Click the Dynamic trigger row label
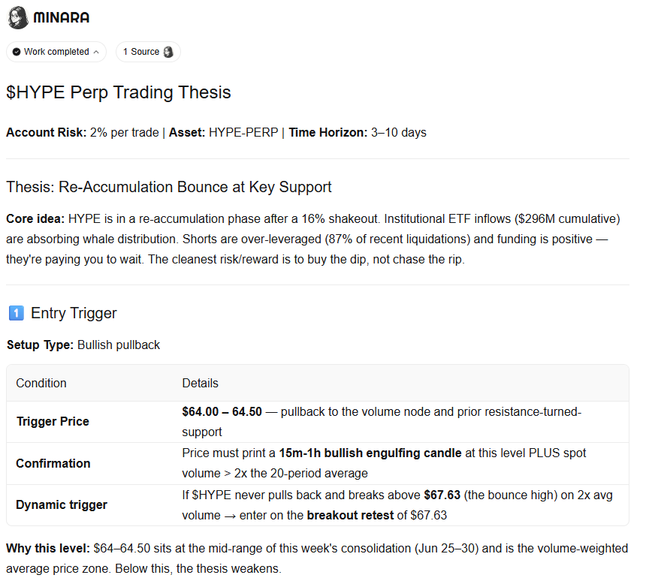 (x=62, y=504)
